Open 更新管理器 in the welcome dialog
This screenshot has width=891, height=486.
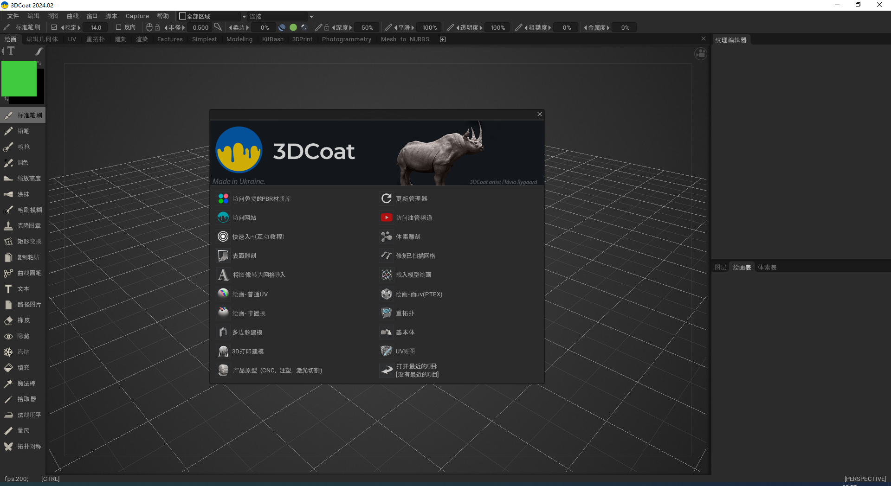point(411,198)
